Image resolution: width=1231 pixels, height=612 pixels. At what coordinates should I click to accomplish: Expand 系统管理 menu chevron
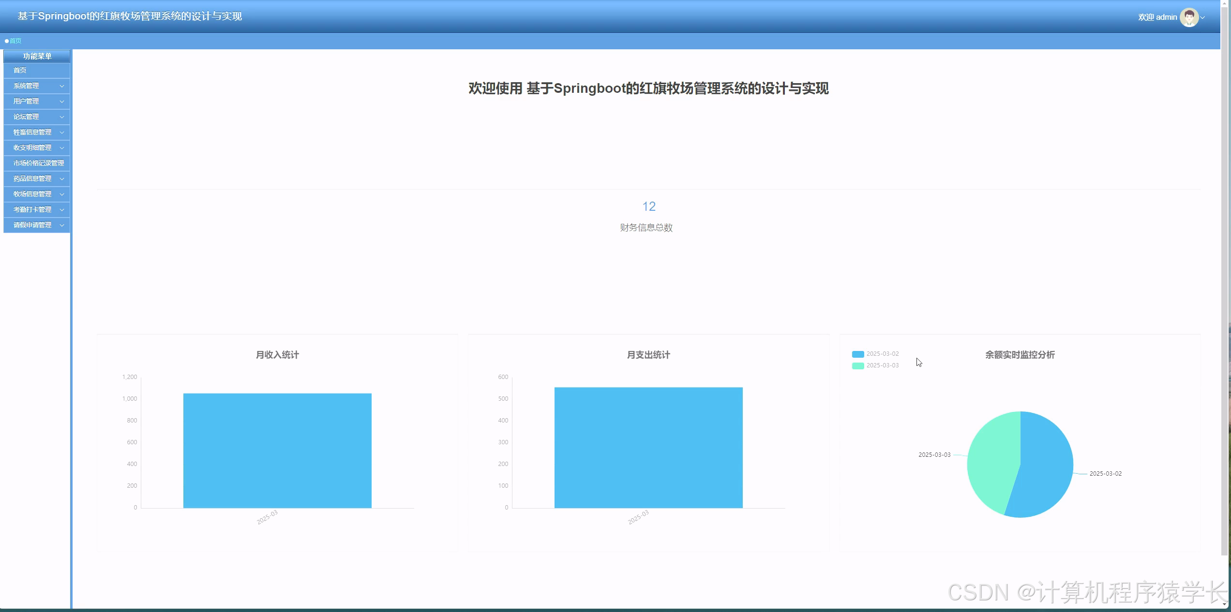click(x=62, y=86)
